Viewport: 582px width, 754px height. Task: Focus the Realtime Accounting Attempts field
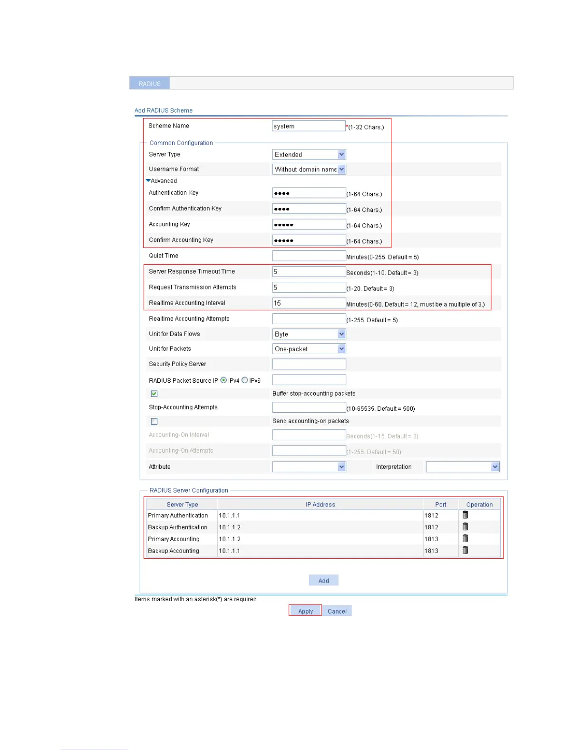point(309,318)
